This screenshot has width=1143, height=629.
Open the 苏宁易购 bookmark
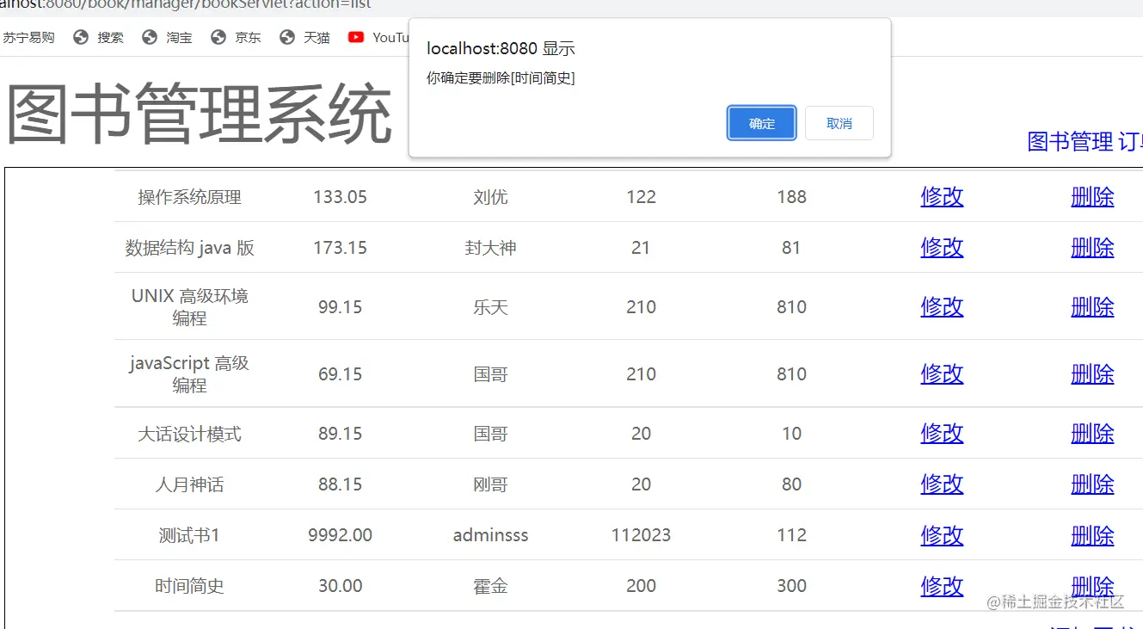point(28,38)
